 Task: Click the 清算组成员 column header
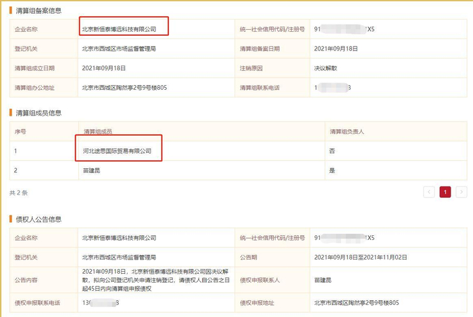[98, 132]
